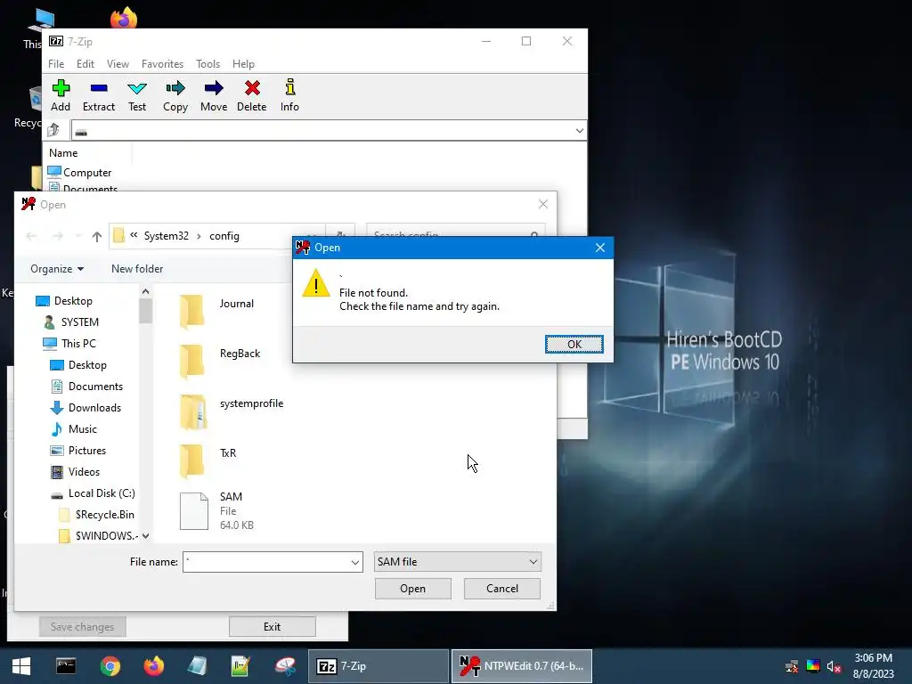Click the Add icon in 7-Zip toolbar

[x=61, y=95]
